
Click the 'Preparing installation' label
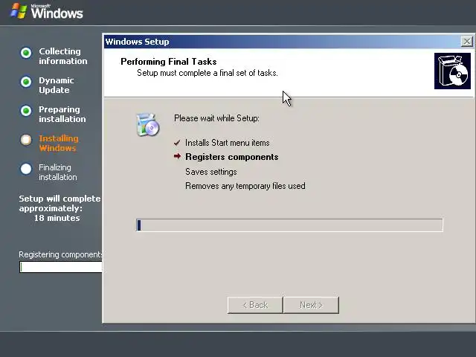pyautogui.click(x=62, y=114)
